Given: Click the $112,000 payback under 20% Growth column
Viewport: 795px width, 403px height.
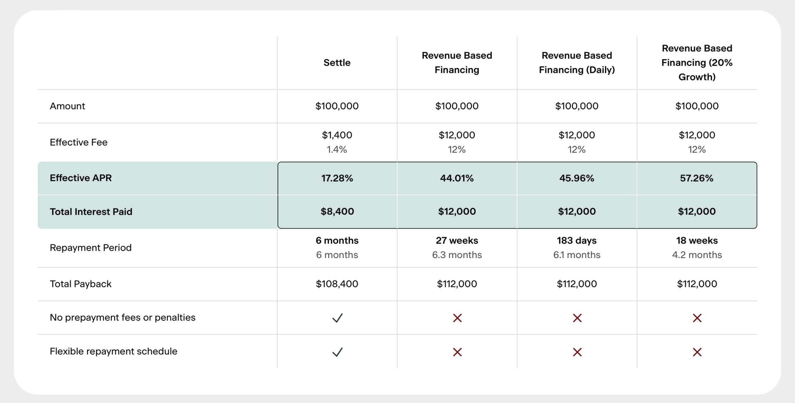Looking at the screenshot, I should pyautogui.click(x=697, y=284).
